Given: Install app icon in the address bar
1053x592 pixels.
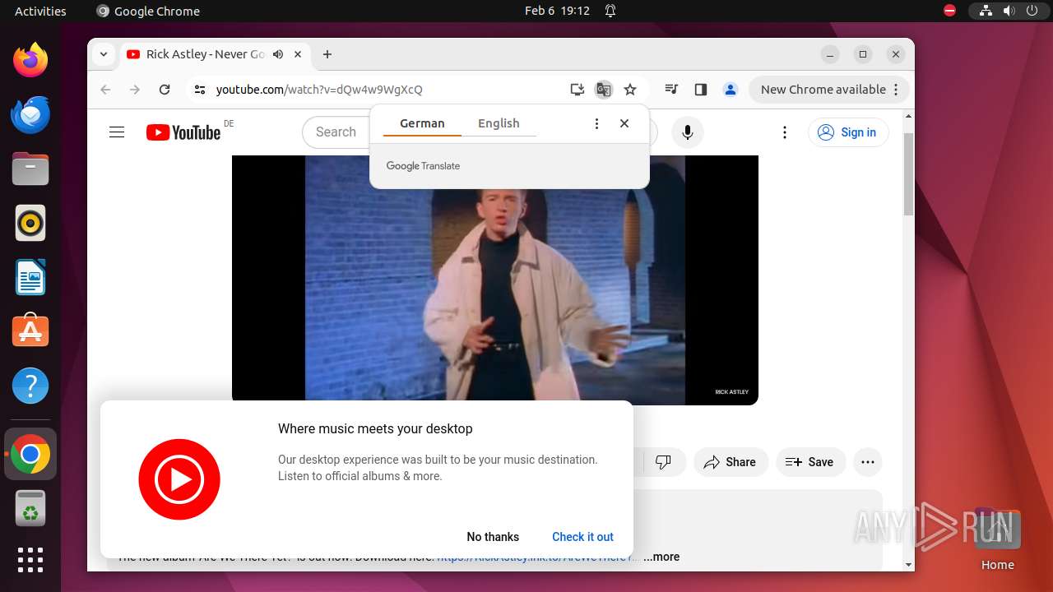Looking at the screenshot, I should 578,90.
